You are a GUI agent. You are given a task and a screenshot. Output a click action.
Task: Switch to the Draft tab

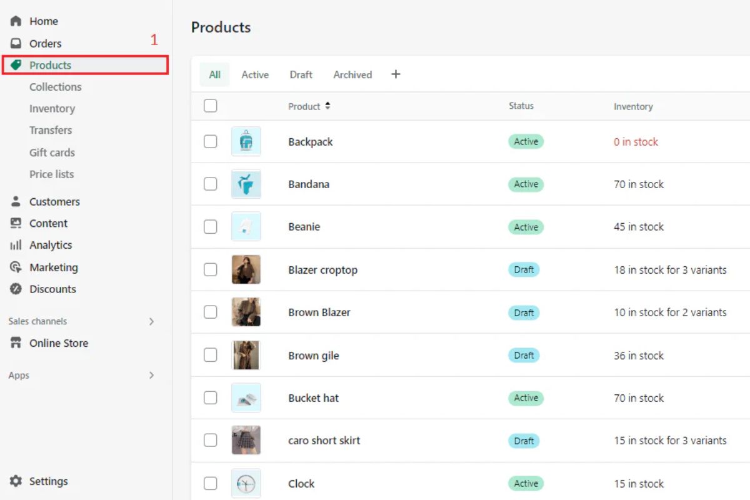tap(301, 75)
